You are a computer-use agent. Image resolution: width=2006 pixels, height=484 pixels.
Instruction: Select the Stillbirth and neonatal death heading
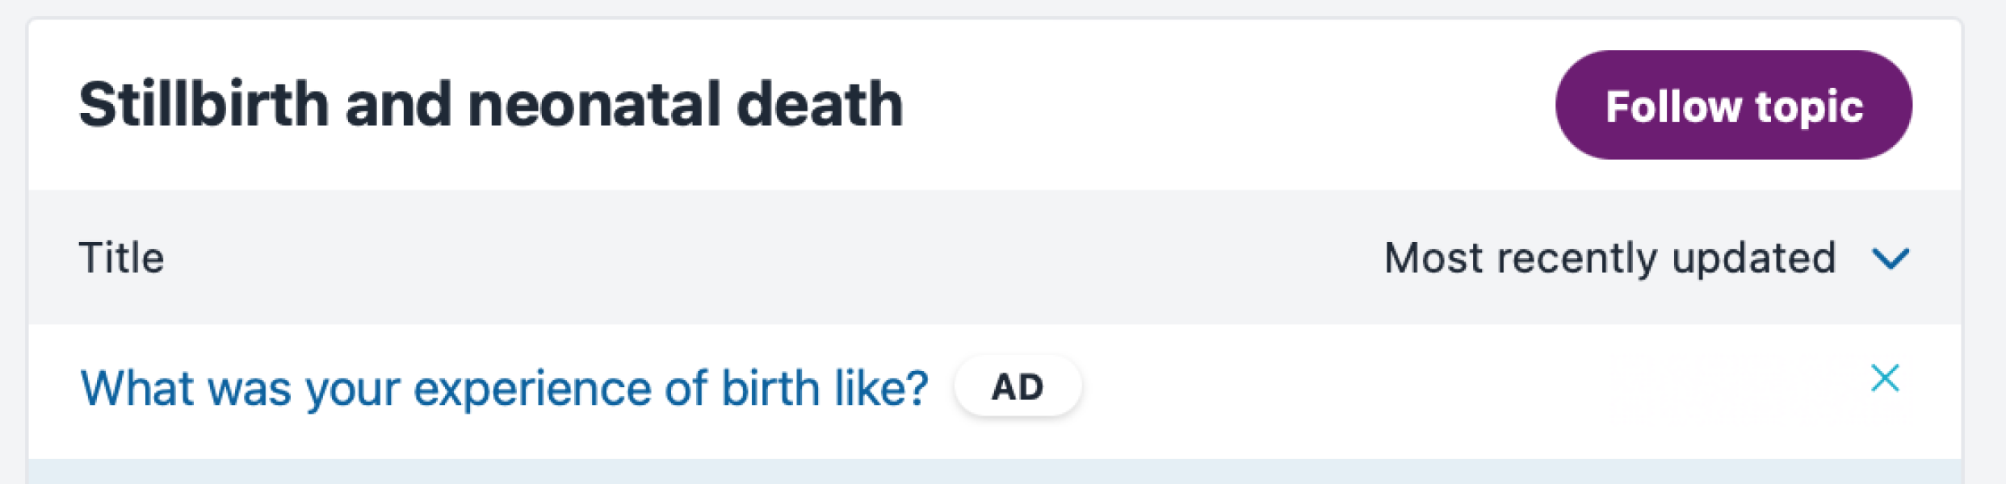(x=491, y=105)
